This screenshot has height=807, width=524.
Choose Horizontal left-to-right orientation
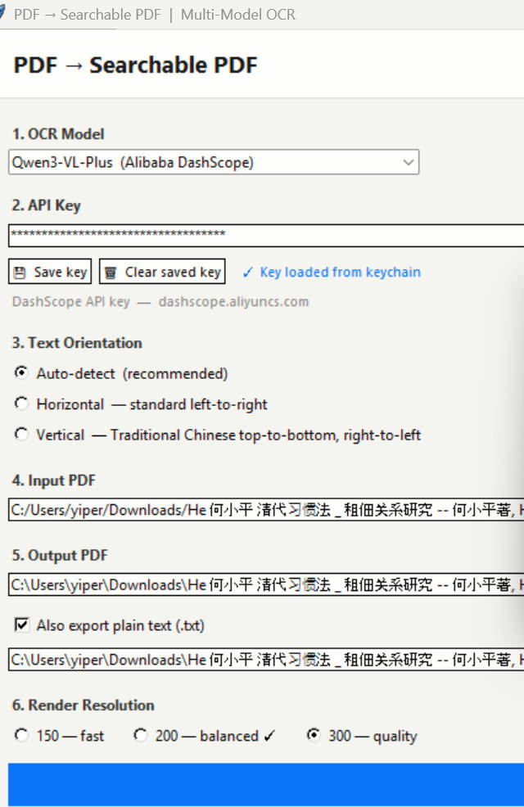click(21, 403)
